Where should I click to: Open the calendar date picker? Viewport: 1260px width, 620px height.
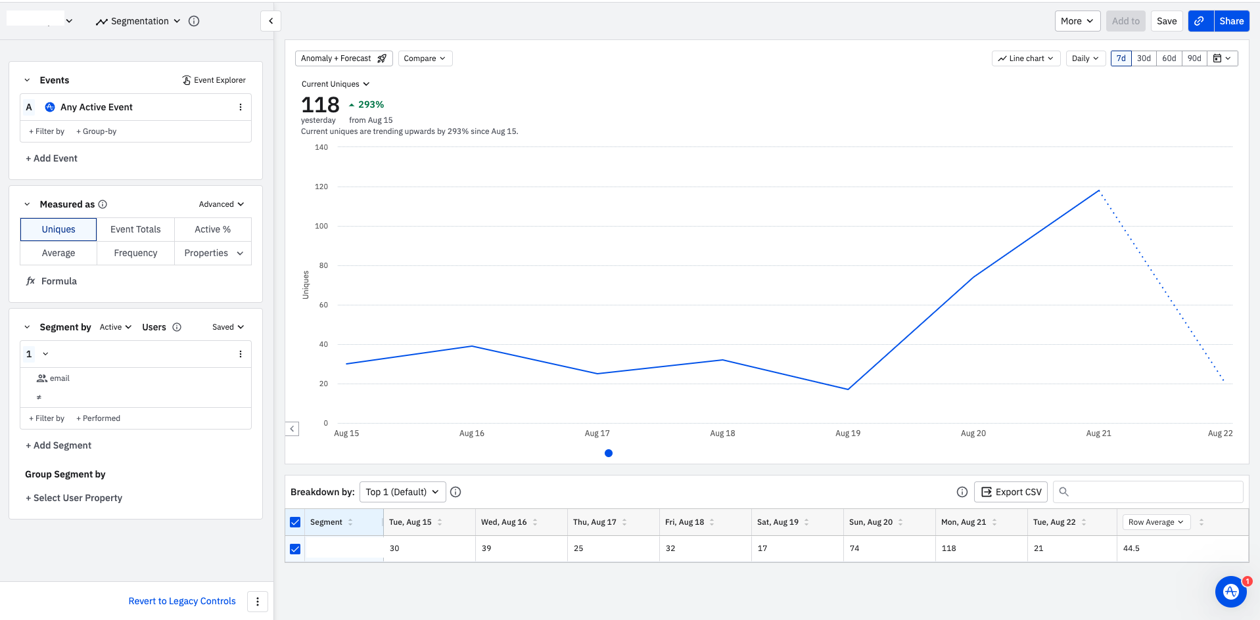[x=1222, y=58]
